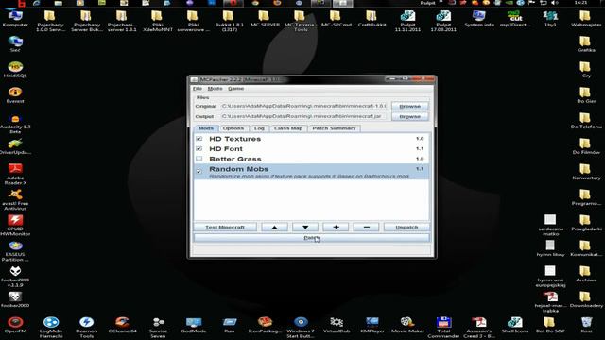The width and height of the screenshot is (605, 340).
Task: Click the volume icon in system tray
Action: (555, 3)
